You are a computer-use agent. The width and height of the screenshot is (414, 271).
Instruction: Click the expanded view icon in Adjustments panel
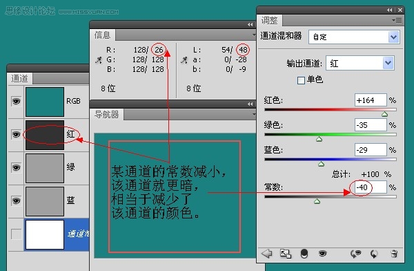286,254
